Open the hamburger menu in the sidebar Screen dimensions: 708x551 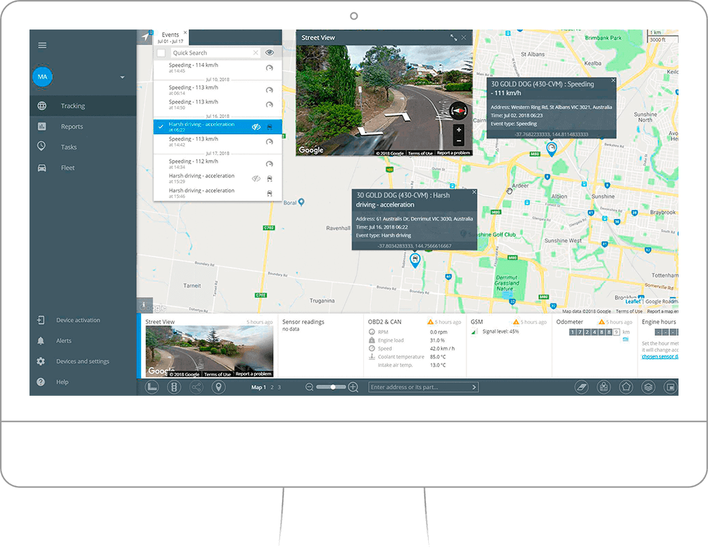click(x=42, y=45)
